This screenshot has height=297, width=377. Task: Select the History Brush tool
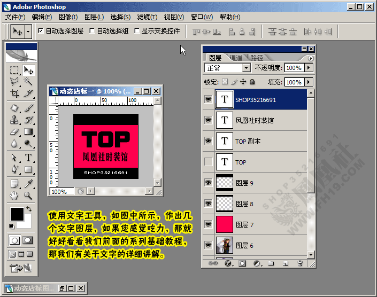(28, 120)
